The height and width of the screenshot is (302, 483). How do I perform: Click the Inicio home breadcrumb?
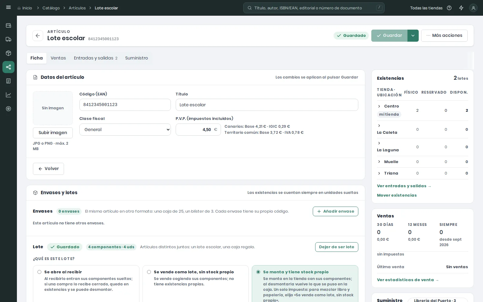click(x=25, y=8)
